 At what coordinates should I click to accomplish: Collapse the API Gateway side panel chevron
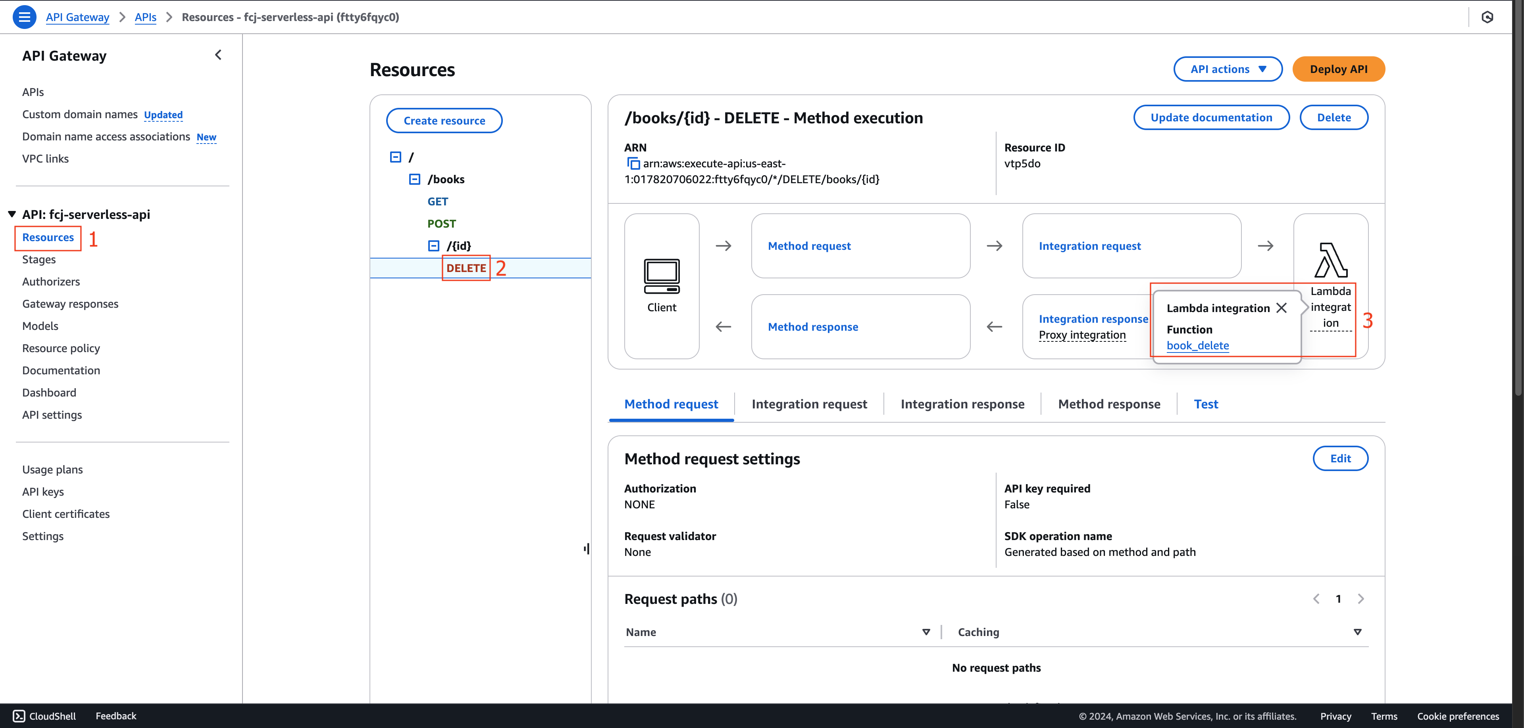coord(218,55)
